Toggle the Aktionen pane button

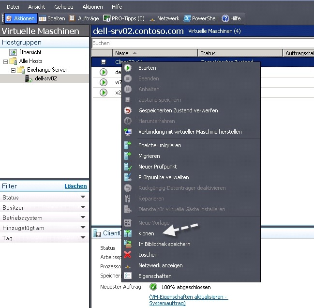tap(20, 18)
